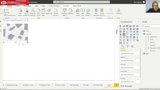Image resolution: width=160 pixels, height=90 pixels.
Task: Select the Stacked column chart visual
Action: click(124, 26)
